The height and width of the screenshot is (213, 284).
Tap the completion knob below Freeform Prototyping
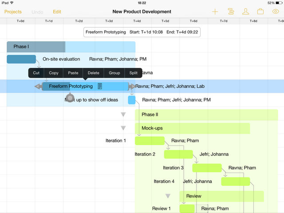(x=70, y=98)
